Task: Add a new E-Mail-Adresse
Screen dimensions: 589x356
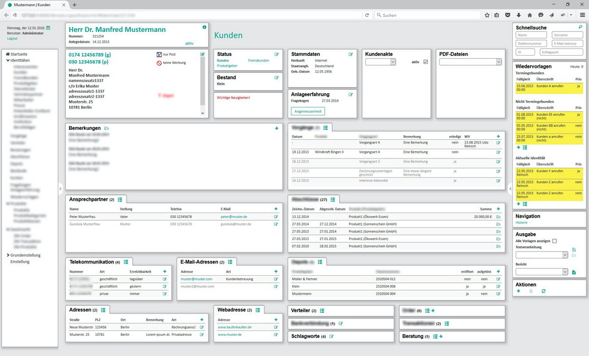Action: (x=276, y=271)
